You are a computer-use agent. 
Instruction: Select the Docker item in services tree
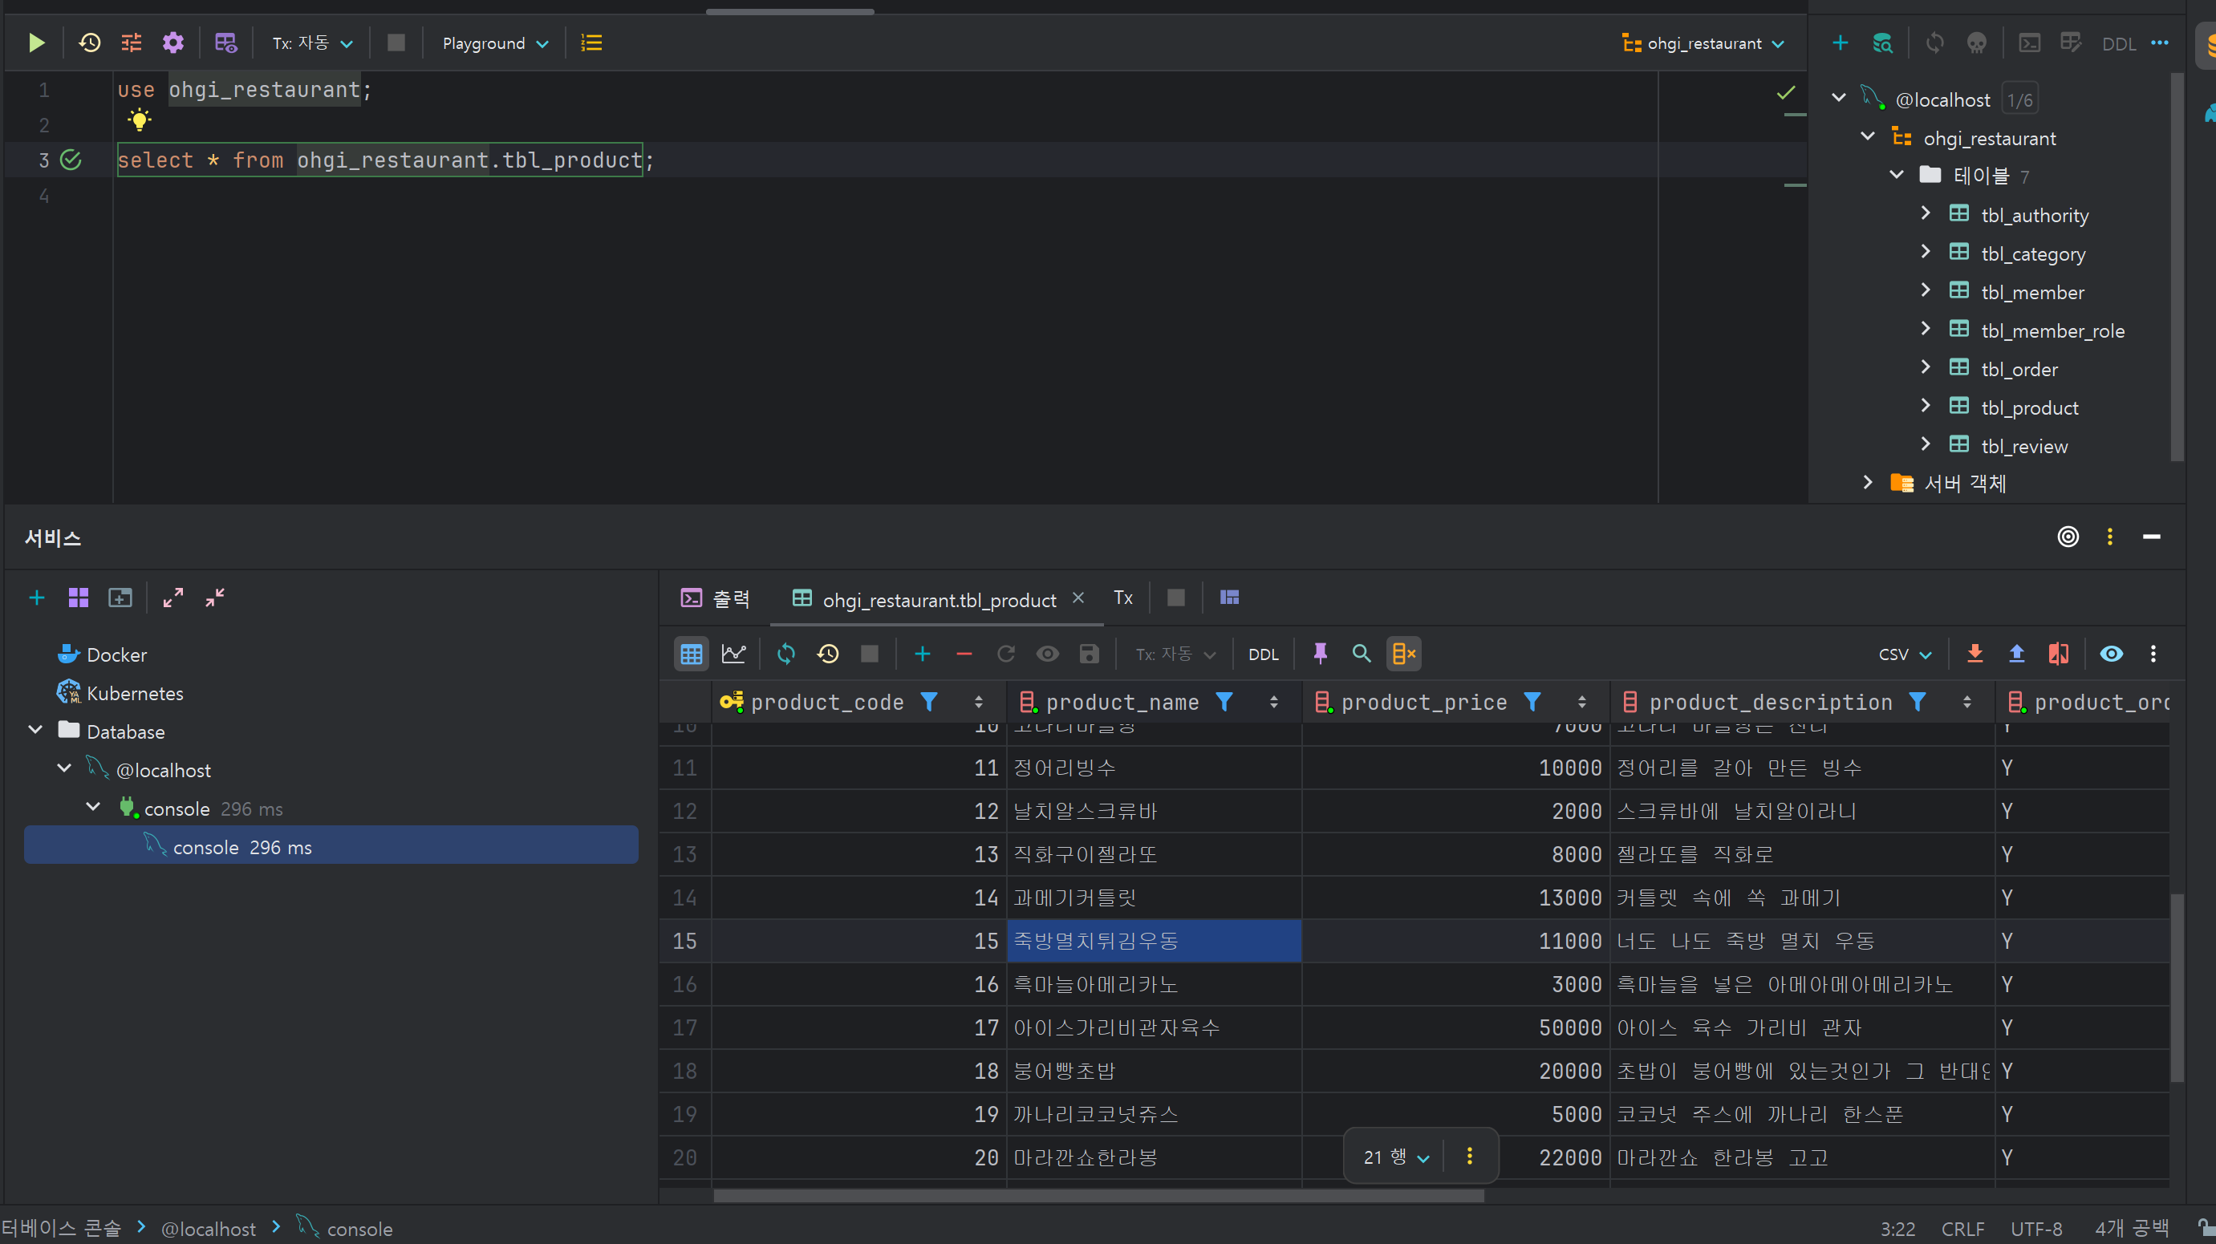coord(116,655)
